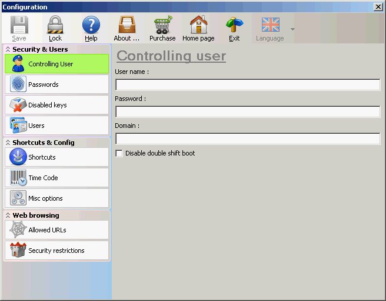
Task: Click the Controlling User label text
Action: click(51, 64)
